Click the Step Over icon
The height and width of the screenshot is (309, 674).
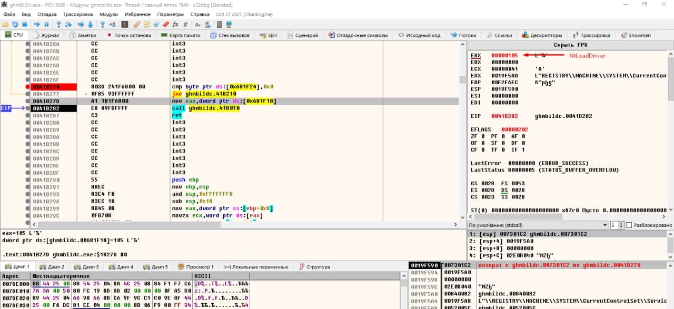(x=68, y=24)
